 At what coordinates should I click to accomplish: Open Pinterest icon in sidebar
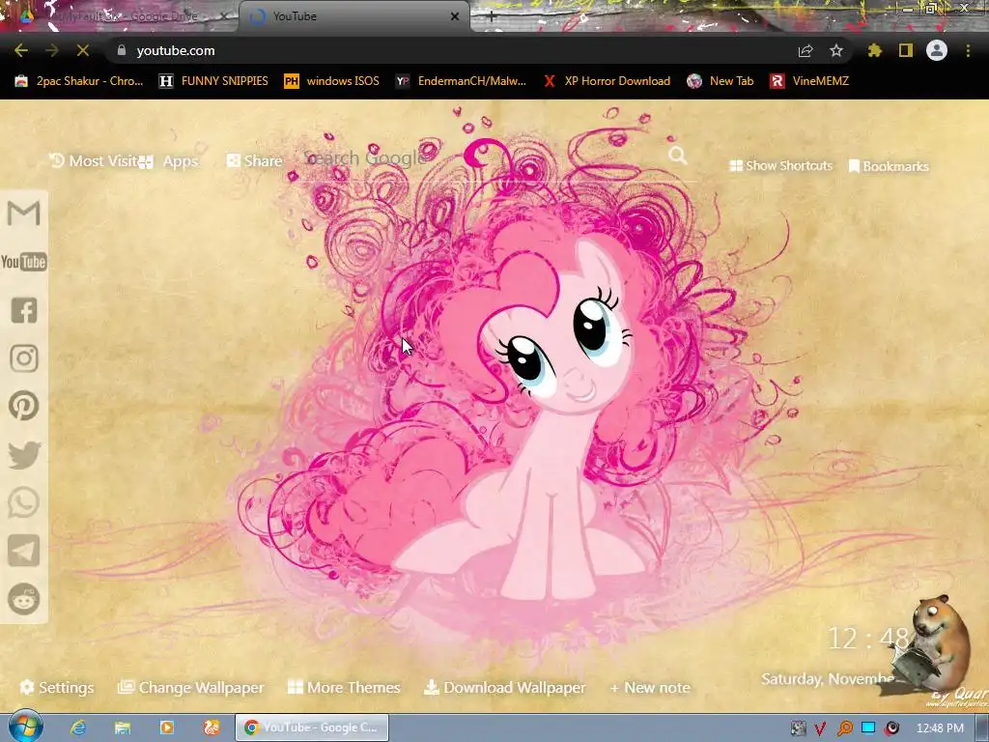[24, 406]
